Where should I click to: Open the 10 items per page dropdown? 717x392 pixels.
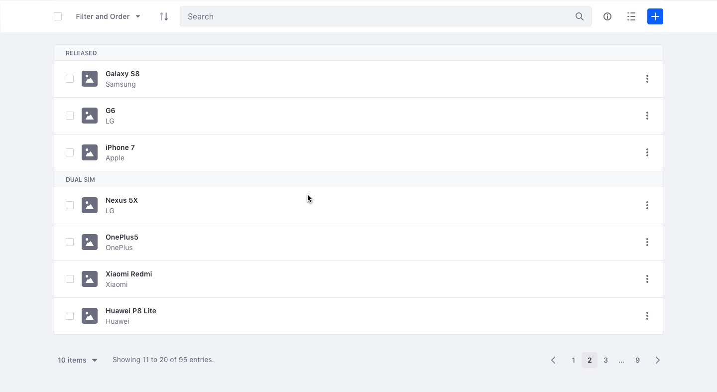77,360
